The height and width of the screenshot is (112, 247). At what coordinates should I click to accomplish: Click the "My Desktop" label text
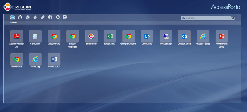point(166,44)
